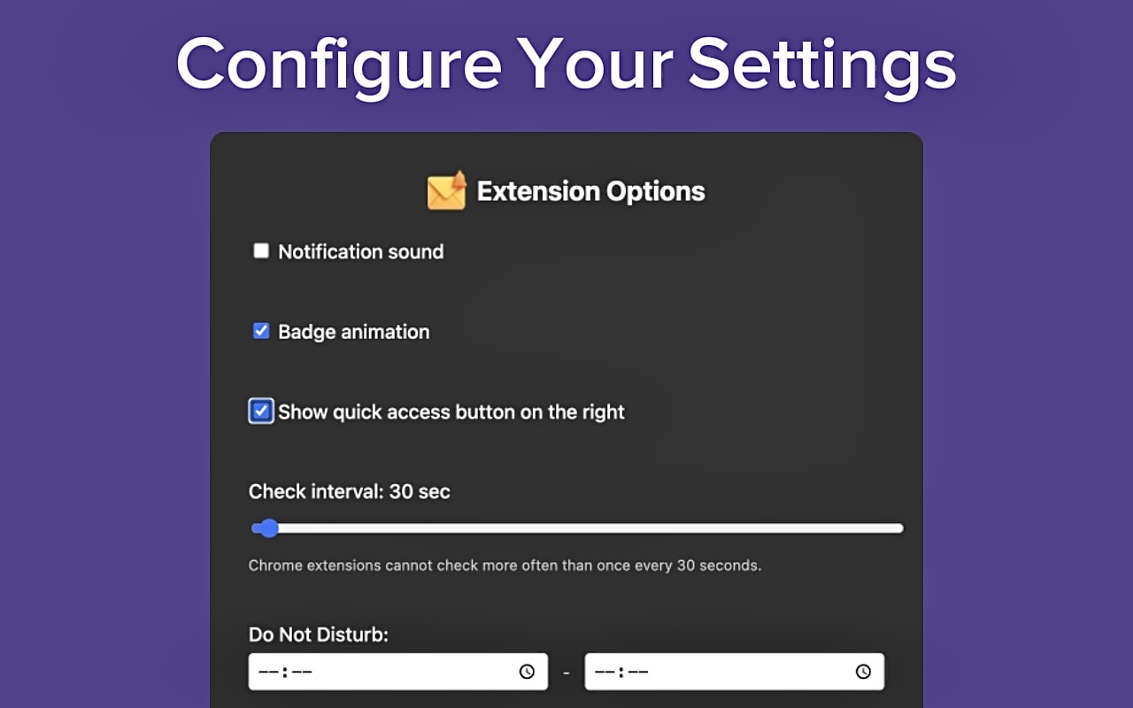Uncheck the Badge animation checkbox

[x=261, y=331]
